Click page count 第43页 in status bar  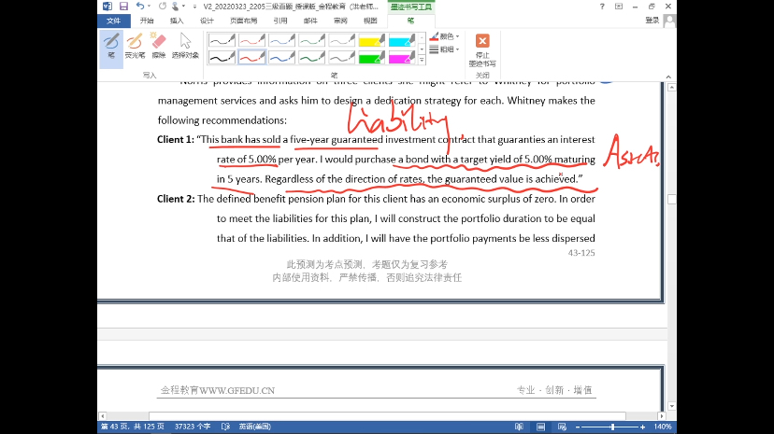pos(133,427)
